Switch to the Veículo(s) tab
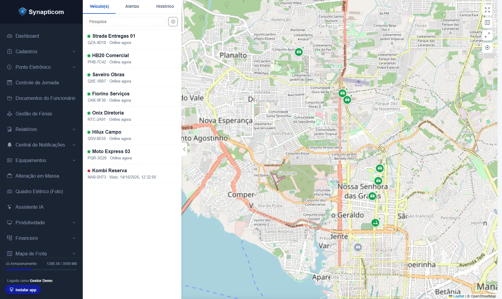This screenshot has width=502, height=299. click(99, 7)
